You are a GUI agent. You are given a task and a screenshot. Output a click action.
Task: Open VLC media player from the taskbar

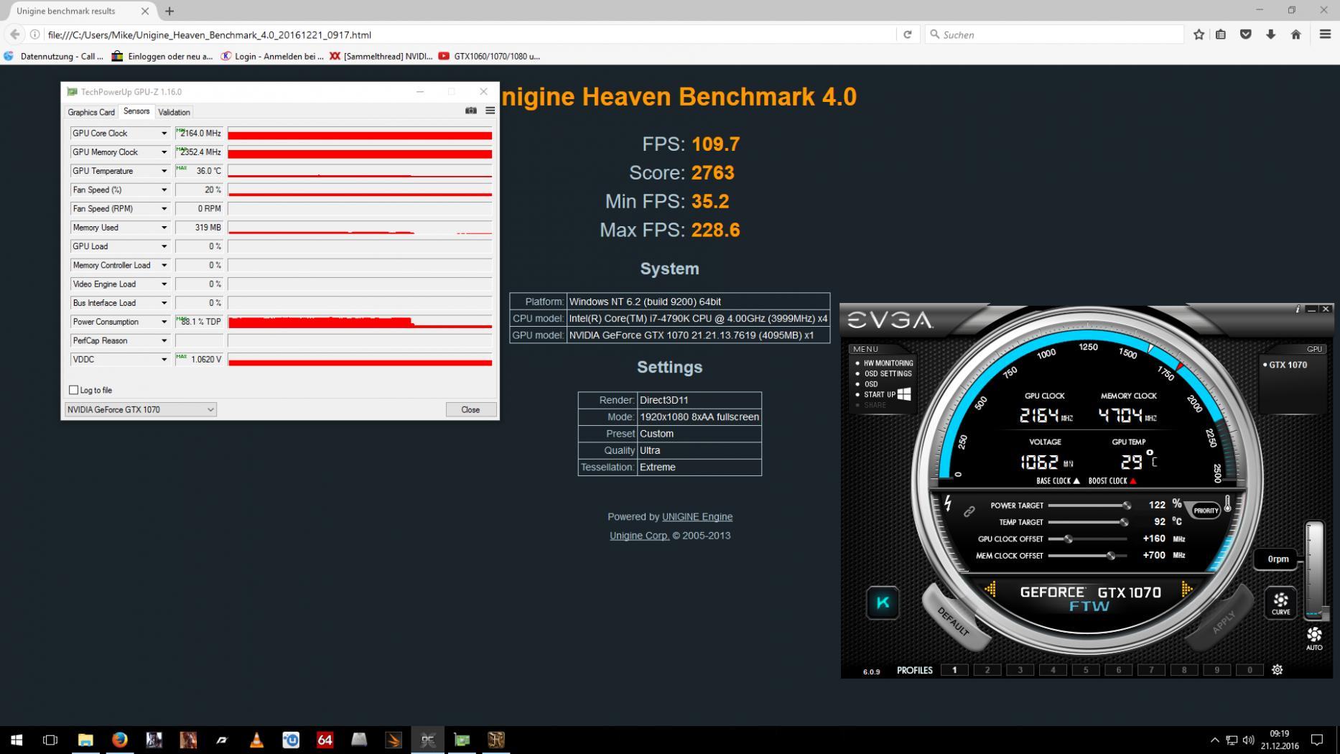(x=256, y=740)
